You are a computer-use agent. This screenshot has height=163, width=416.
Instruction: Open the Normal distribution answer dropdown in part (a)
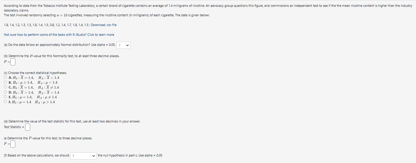tap(124, 46)
